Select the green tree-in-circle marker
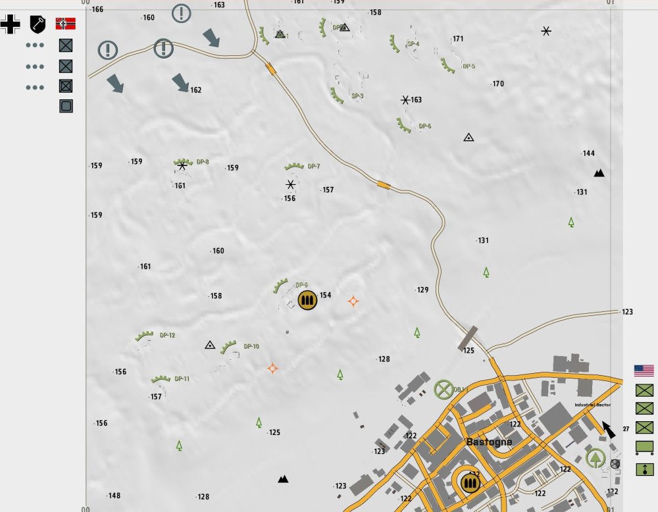 (595, 457)
